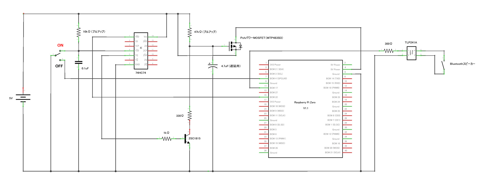This screenshot has height=187, width=492.
Task: Select the 300Ω resistor near TLP241A
Action: (388, 51)
